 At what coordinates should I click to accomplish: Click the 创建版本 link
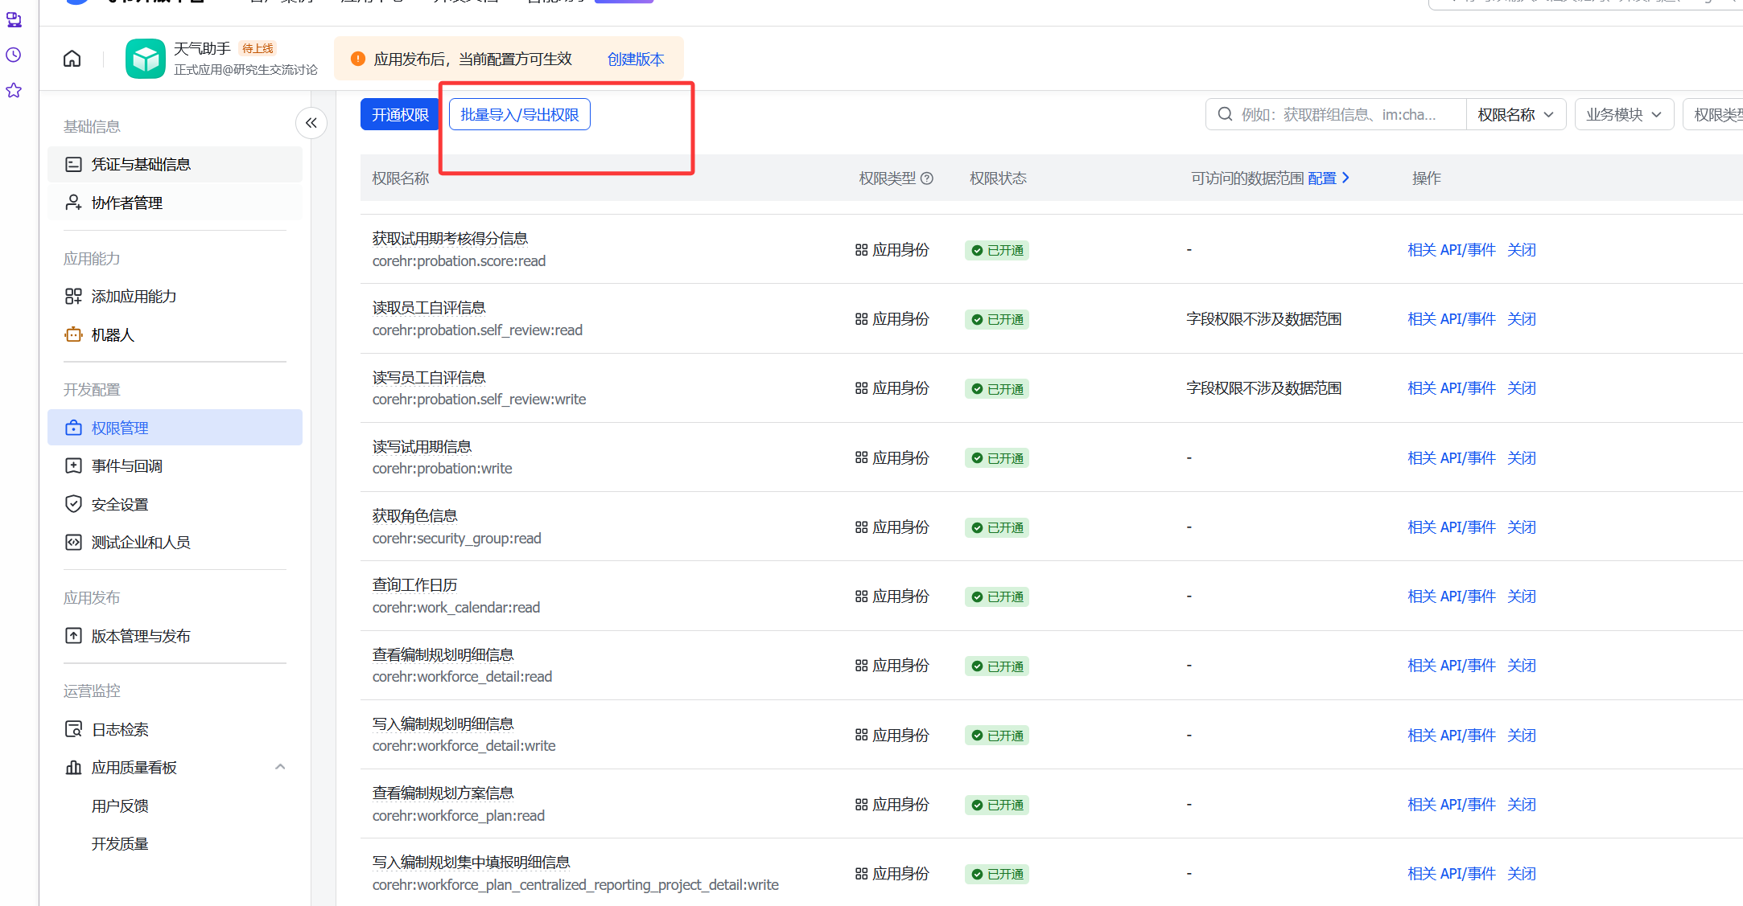(635, 59)
